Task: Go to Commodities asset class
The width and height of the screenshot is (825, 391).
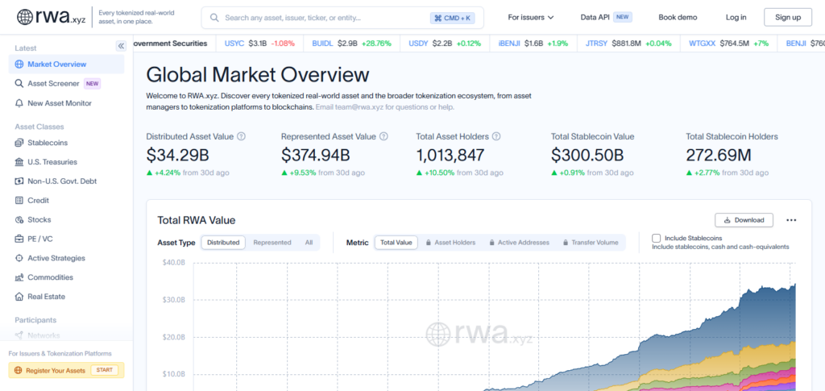Action: (x=66, y=277)
